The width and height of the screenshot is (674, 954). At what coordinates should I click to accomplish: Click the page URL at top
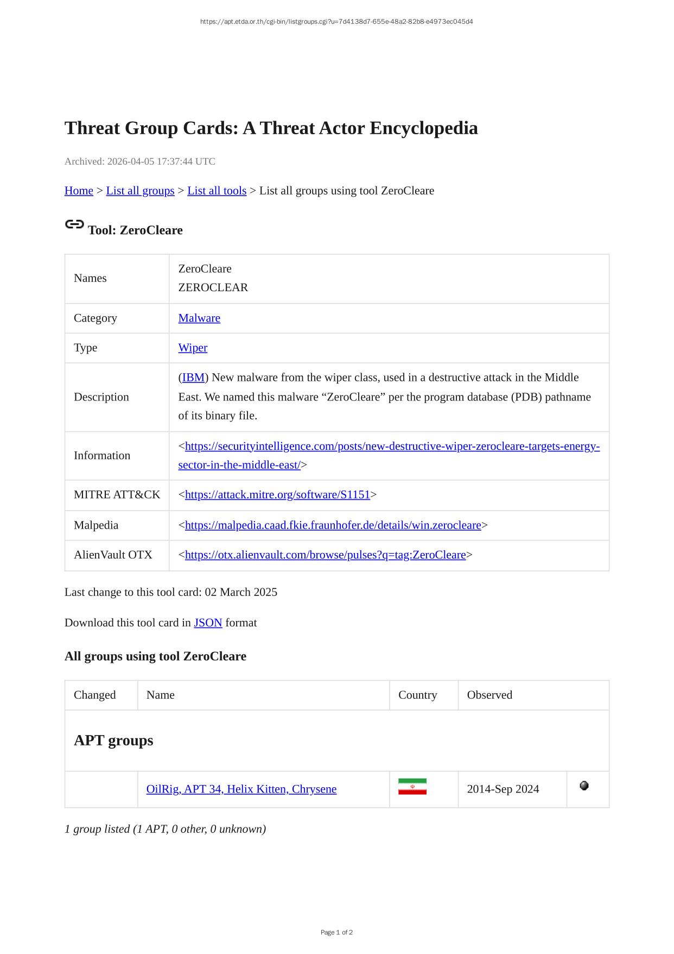click(336, 22)
